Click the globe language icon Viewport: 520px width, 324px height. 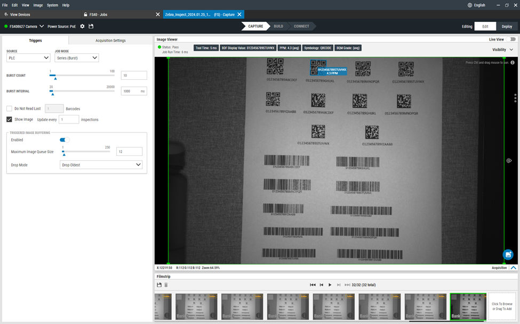pyautogui.click(x=469, y=5)
